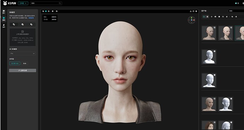The image size is (244, 130).
Task: Open the workspace dropdown in header
Action: pos(23,3)
